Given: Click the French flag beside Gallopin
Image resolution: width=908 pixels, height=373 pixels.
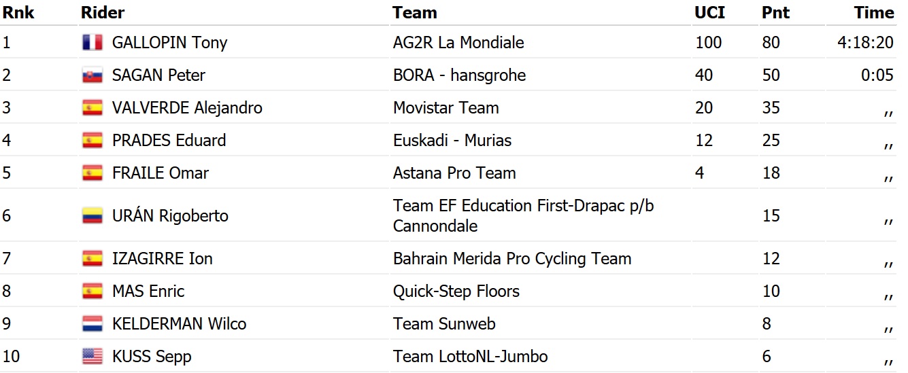Looking at the screenshot, I should click(x=92, y=43).
